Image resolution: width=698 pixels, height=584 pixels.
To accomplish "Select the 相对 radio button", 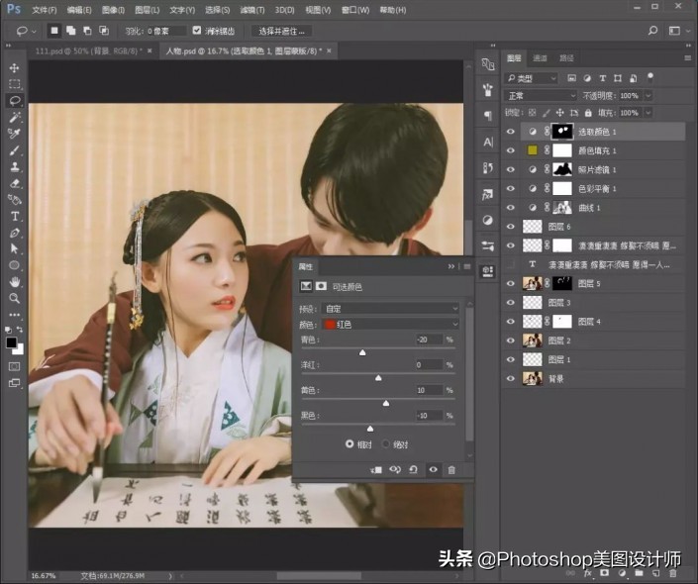I will click(x=349, y=443).
